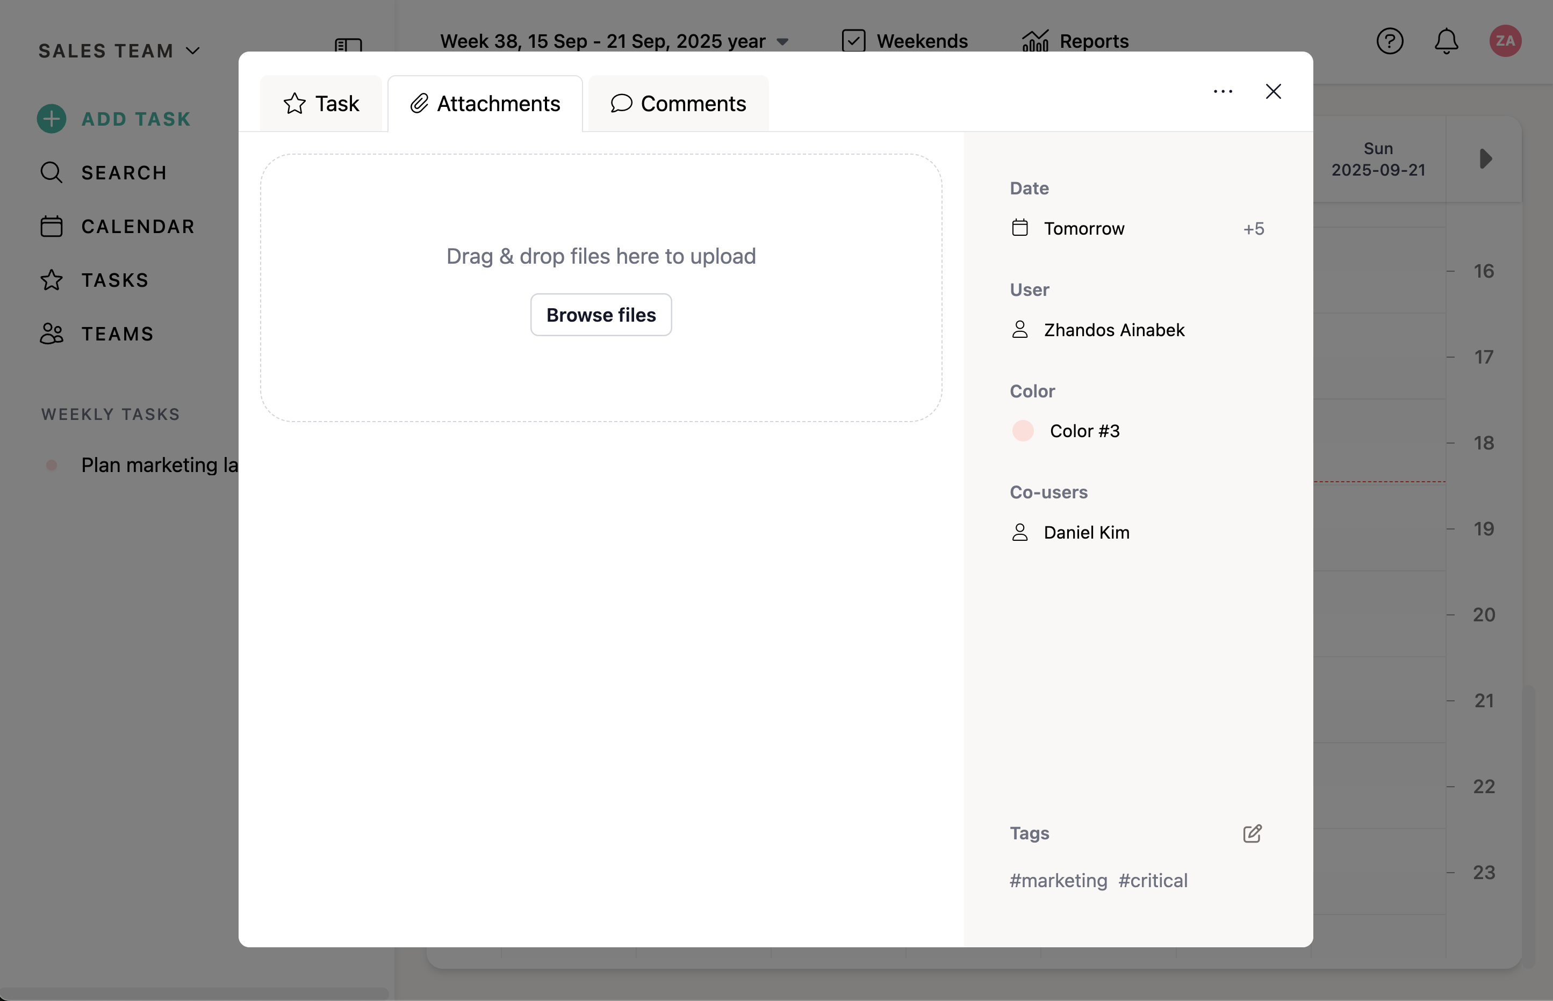Switch to the Task tab
Viewport: 1553px width, 1001px height.
(x=321, y=104)
